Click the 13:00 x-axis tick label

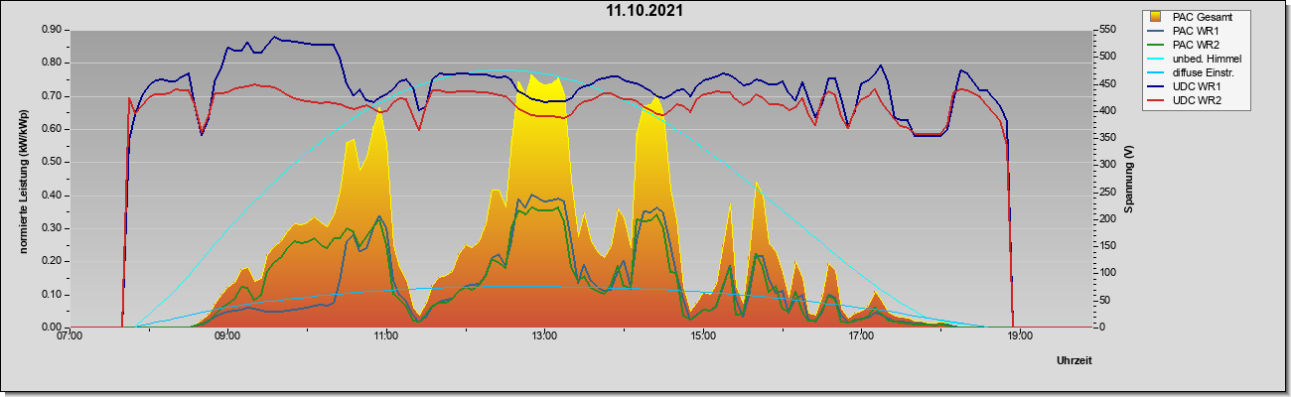coord(544,336)
